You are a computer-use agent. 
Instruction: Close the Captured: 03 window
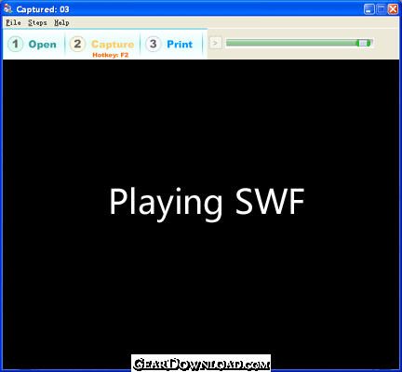(393, 9)
